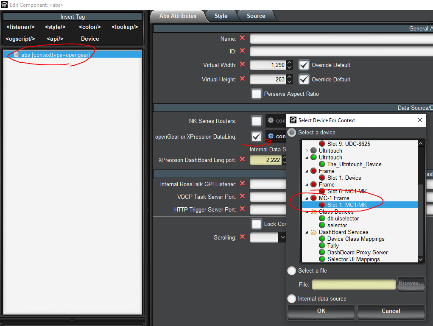
Task: Click the Class Devices folder icon
Action: 314,212
